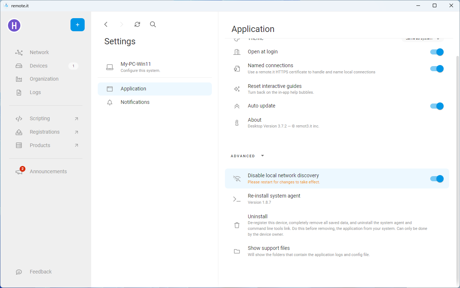This screenshot has width=460, height=288.
Task: Open search with the magnifier icon
Action: click(x=153, y=24)
